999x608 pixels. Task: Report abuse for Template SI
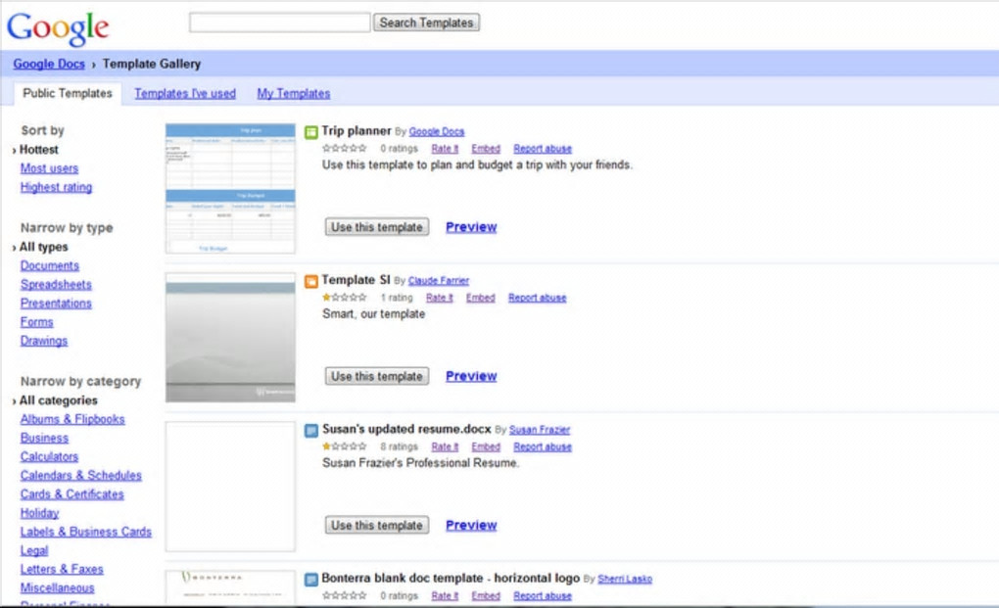[537, 298]
